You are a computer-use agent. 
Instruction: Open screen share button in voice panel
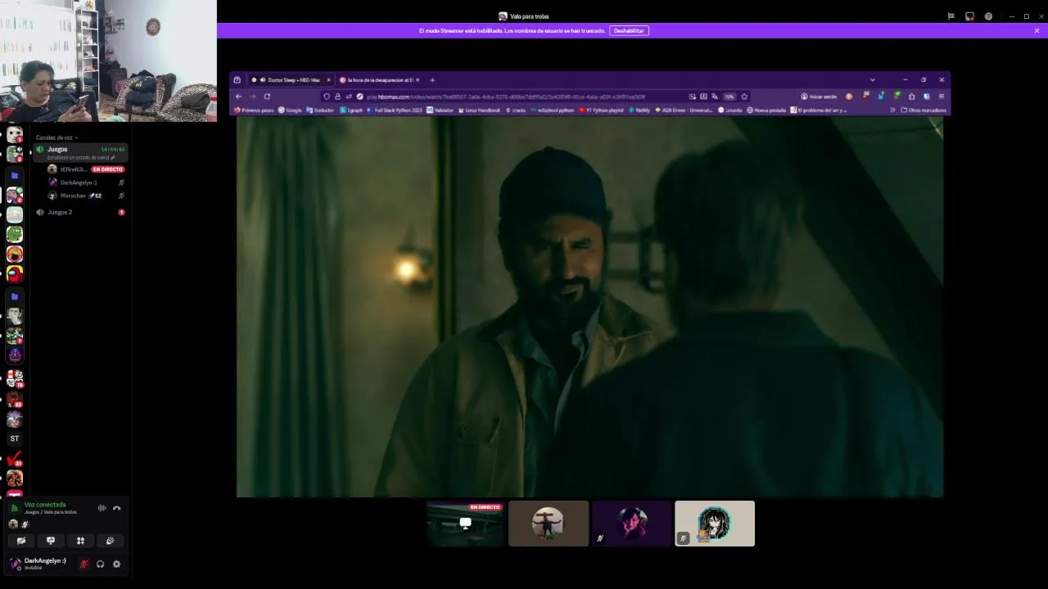(x=51, y=541)
